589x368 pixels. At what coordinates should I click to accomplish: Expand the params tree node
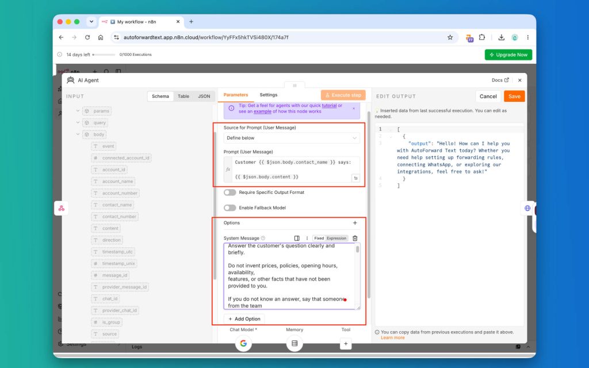78,111
